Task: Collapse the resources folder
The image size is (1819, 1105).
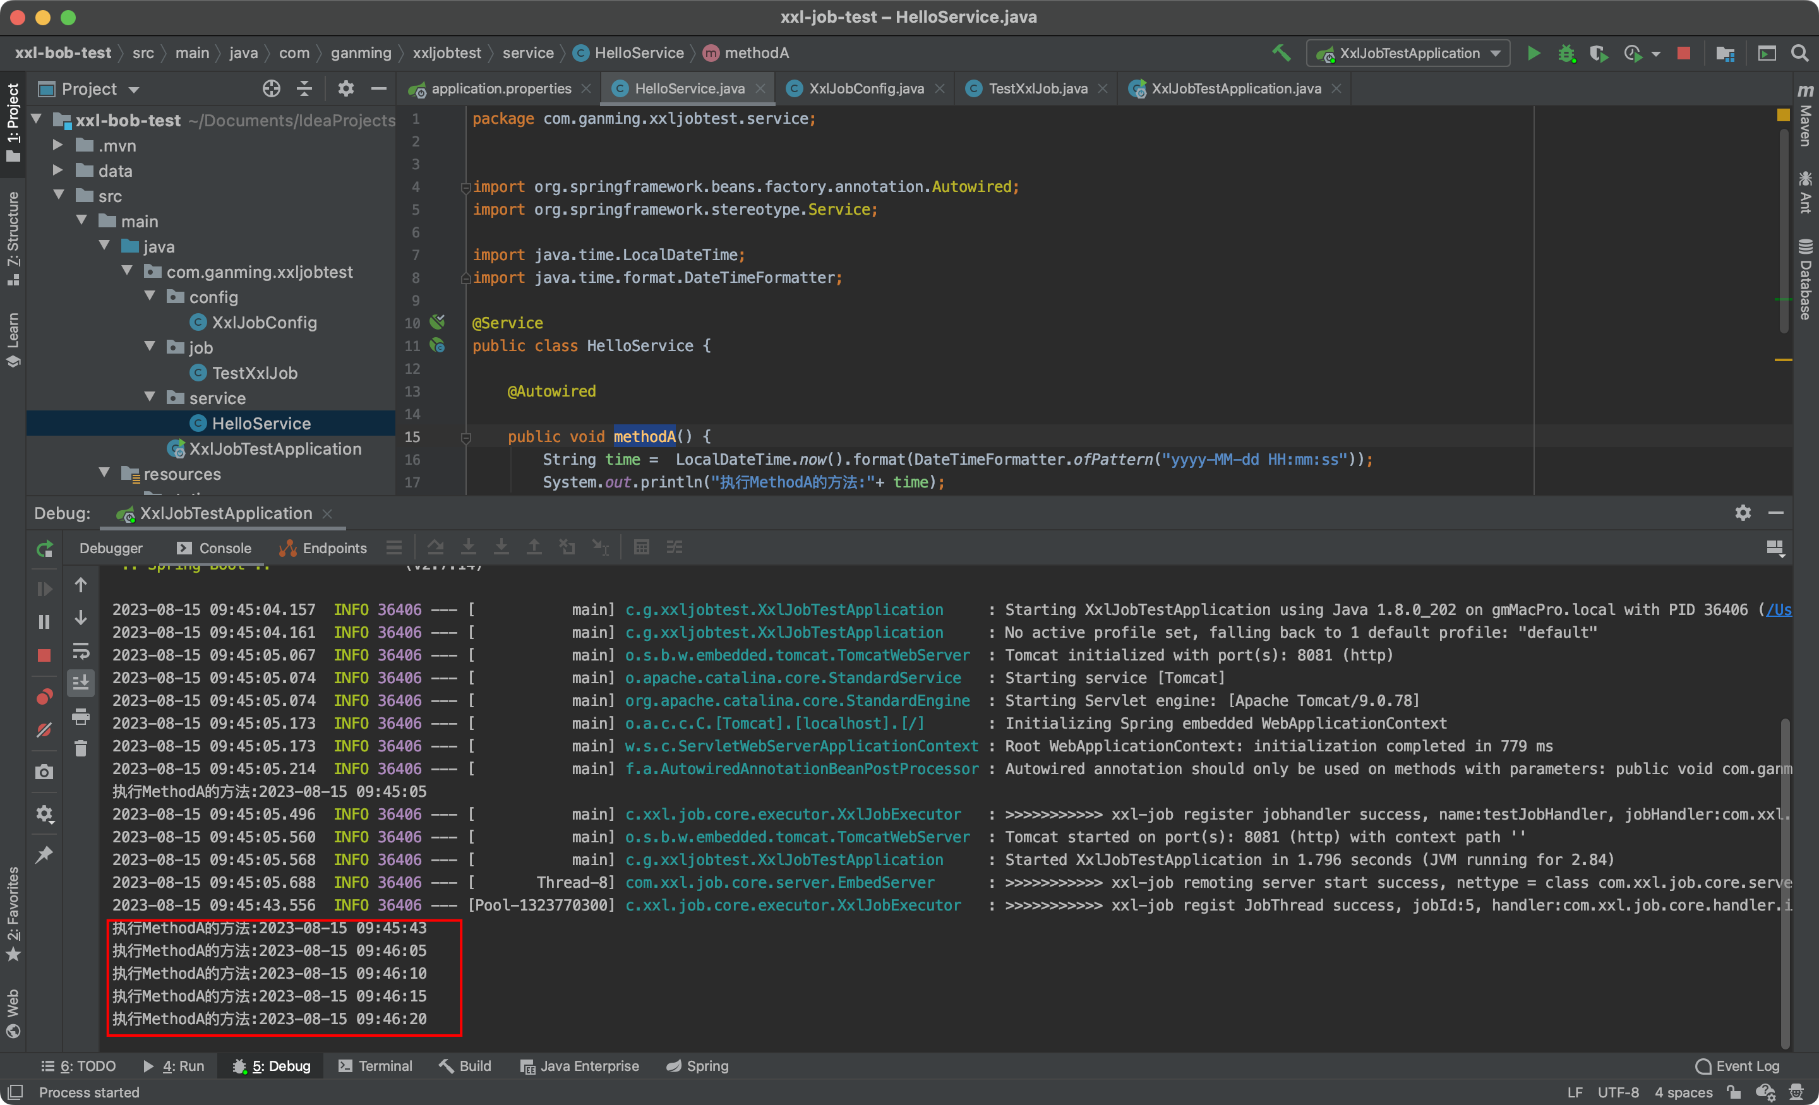Action: (104, 472)
